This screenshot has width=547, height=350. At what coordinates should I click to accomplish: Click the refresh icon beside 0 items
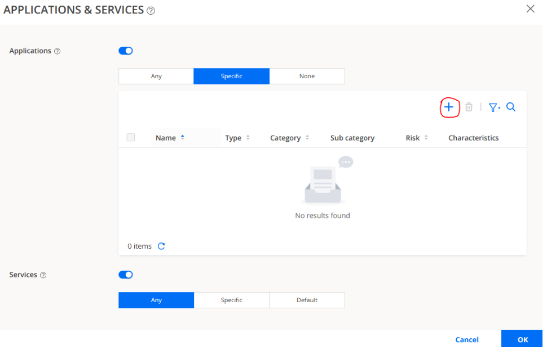pos(161,246)
